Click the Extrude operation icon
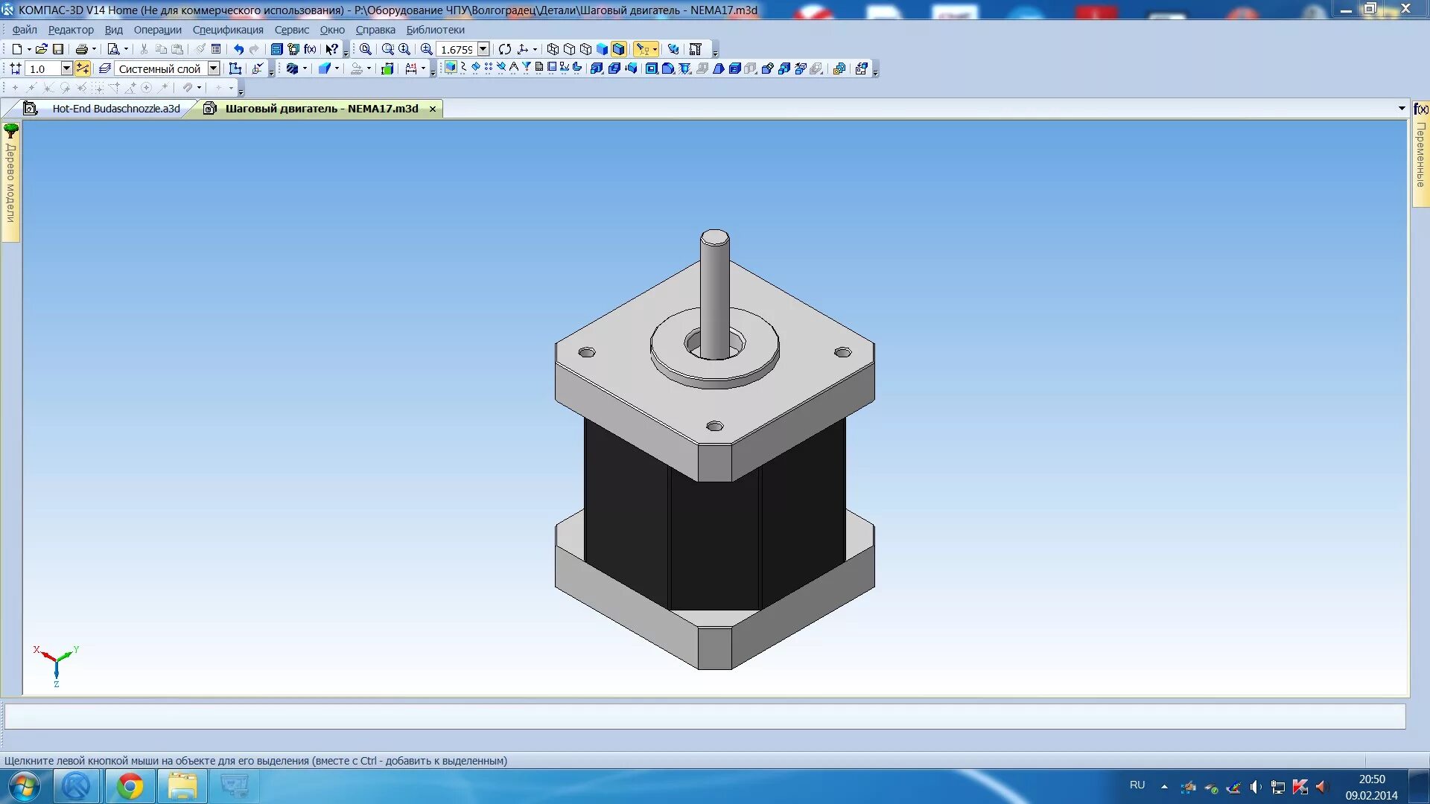 coord(597,68)
